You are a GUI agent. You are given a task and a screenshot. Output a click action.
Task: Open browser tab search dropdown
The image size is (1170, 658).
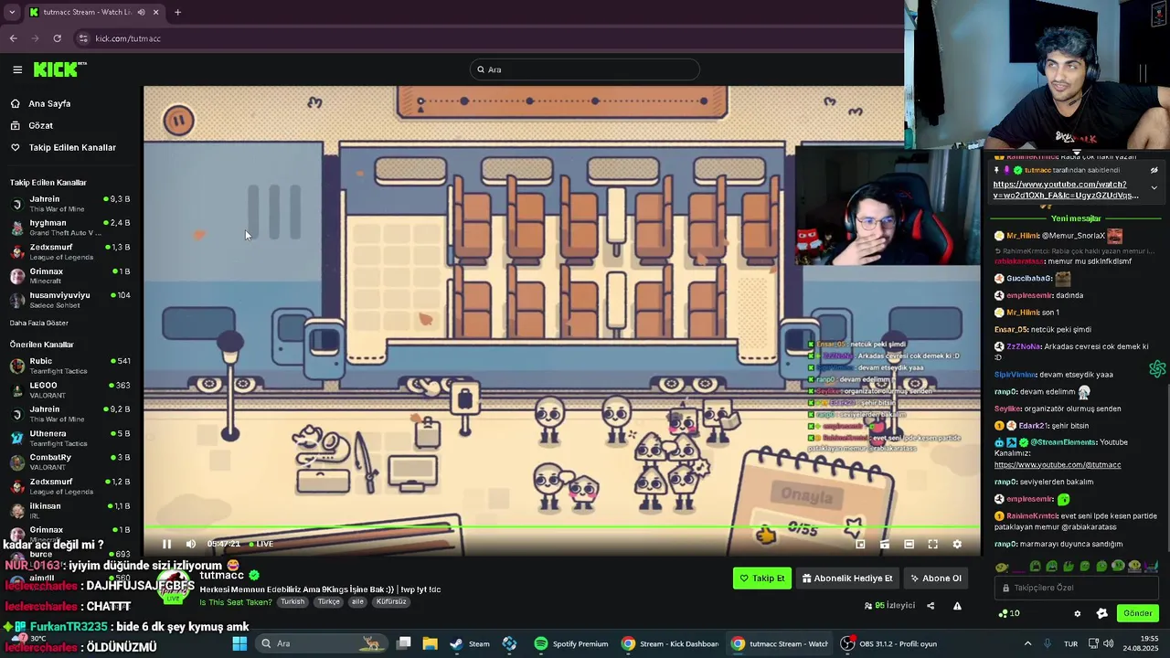coord(12,13)
